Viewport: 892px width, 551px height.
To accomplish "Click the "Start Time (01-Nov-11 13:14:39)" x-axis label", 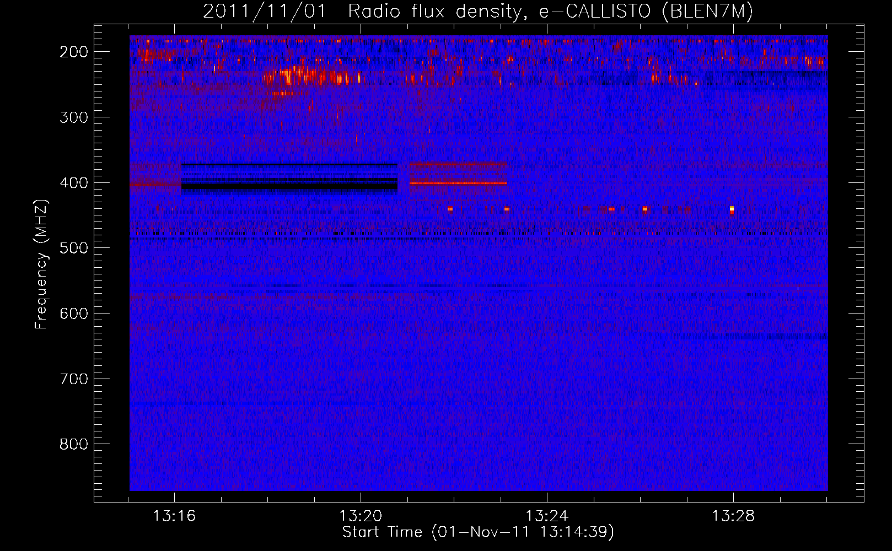I will pyautogui.click(x=478, y=532).
